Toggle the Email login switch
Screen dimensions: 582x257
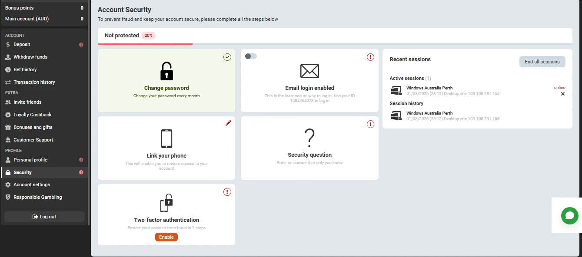(x=250, y=56)
